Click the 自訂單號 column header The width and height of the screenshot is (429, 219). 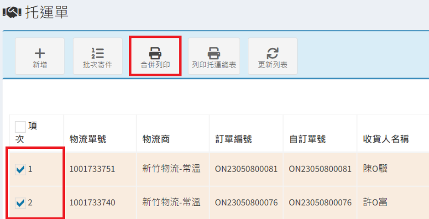[x=308, y=139]
